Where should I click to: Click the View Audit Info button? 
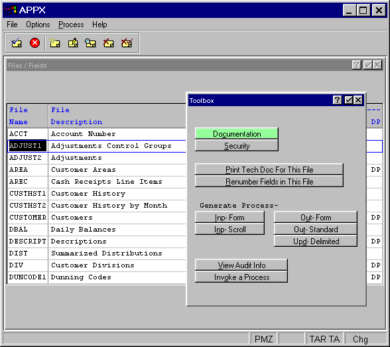tap(241, 265)
